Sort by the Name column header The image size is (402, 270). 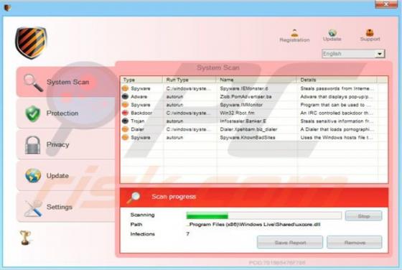(257, 80)
